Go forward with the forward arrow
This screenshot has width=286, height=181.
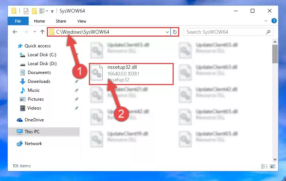pyautogui.click(x=26, y=32)
